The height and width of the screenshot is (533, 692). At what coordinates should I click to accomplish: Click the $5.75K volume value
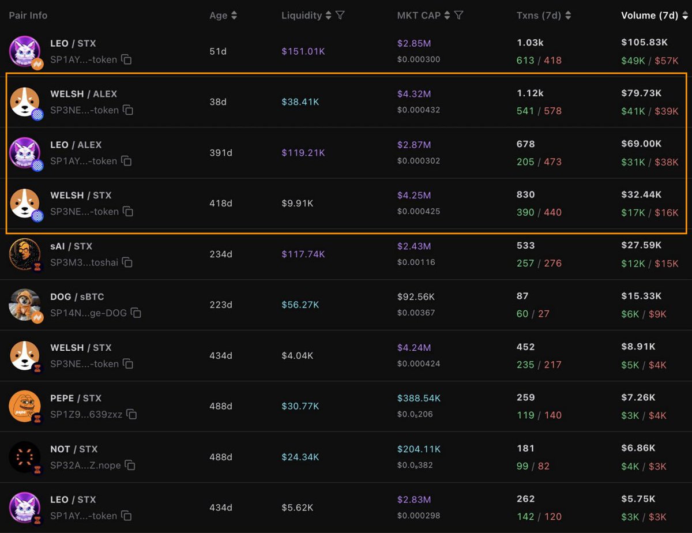click(x=638, y=499)
